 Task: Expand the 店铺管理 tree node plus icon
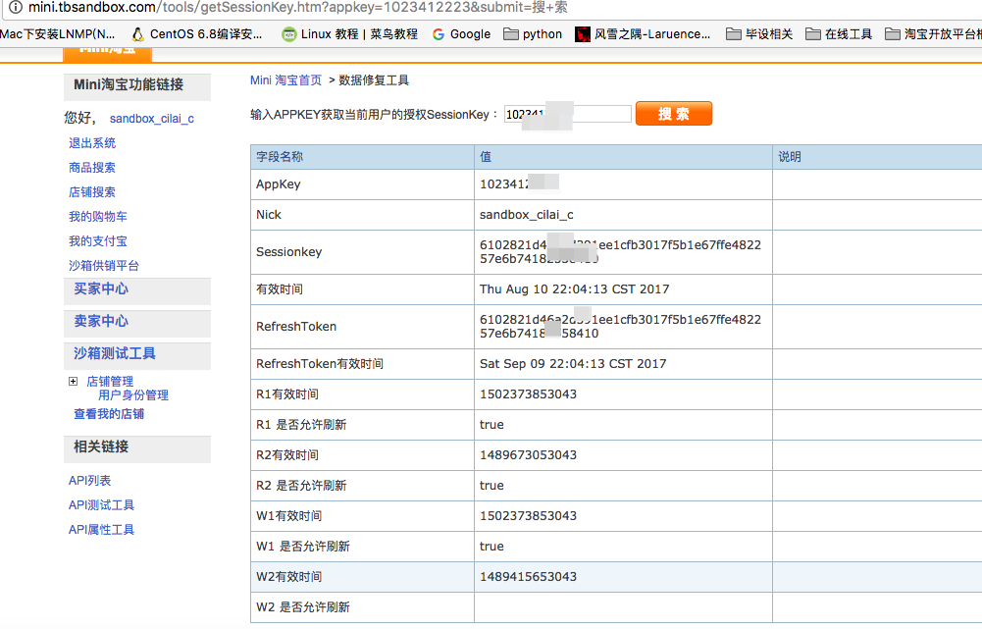(x=74, y=382)
